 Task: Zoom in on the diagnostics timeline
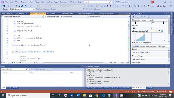[142, 17]
